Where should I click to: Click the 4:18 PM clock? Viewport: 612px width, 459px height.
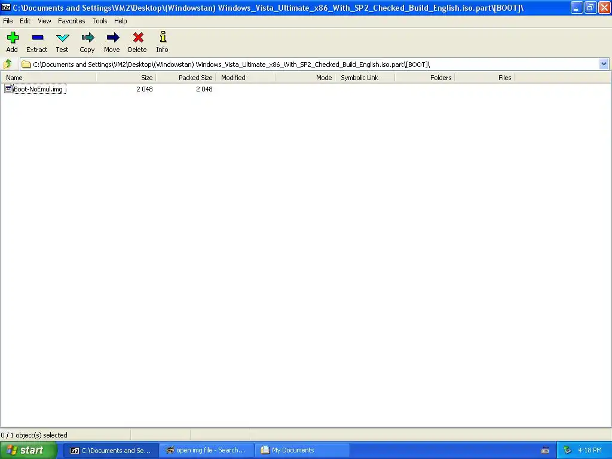589,450
